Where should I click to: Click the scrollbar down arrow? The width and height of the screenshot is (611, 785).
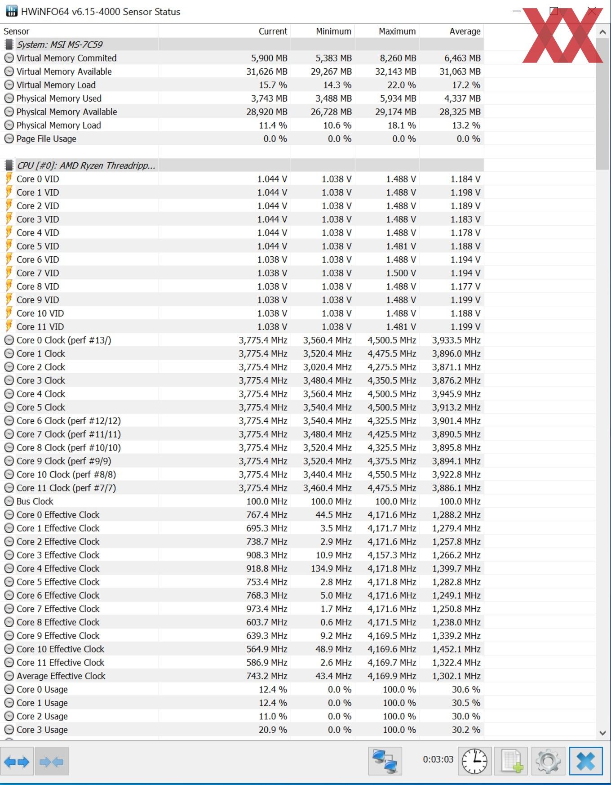click(602, 733)
